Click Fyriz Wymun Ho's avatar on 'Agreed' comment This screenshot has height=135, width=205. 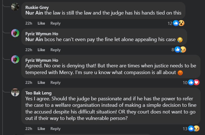click(15, 60)
